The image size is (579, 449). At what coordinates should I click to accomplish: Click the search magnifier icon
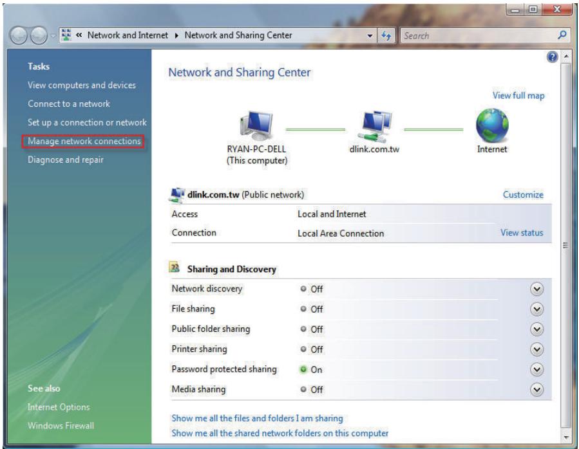tap(562, 35)
